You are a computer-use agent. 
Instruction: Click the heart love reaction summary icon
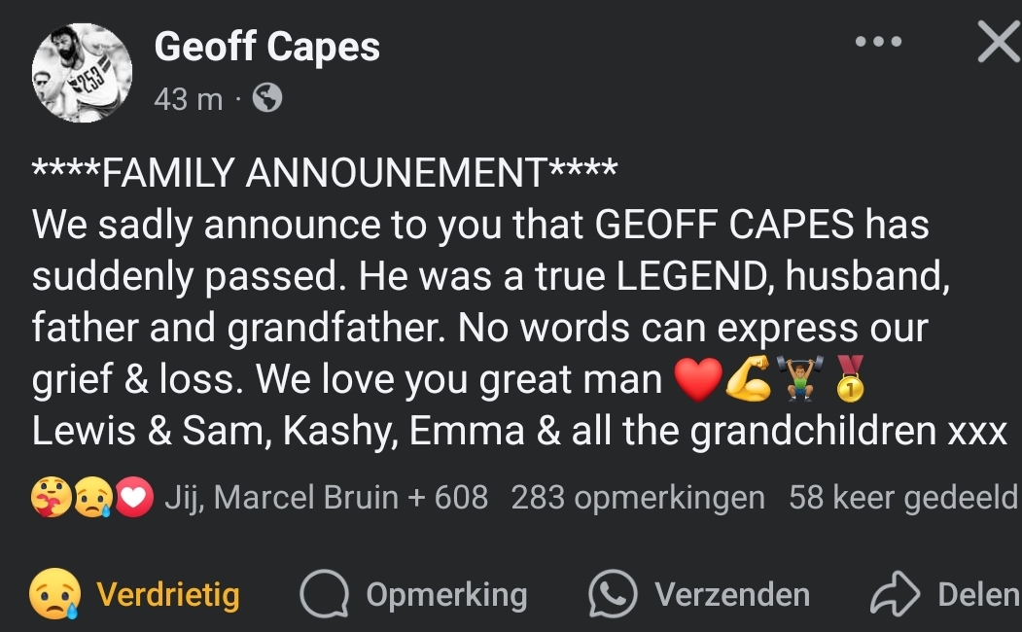135,498
